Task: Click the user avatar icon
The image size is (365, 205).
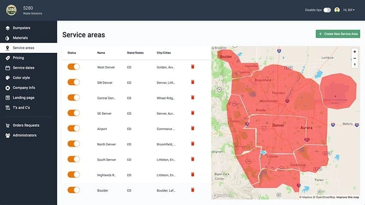Action: pyautogui.click(x=337, y=10)
